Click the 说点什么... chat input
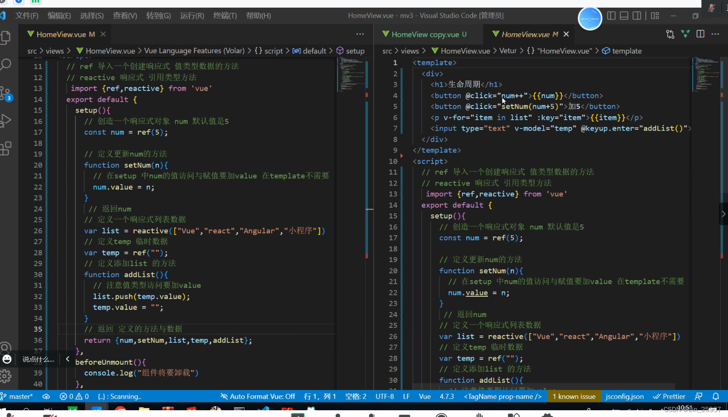 coord(38,359)
